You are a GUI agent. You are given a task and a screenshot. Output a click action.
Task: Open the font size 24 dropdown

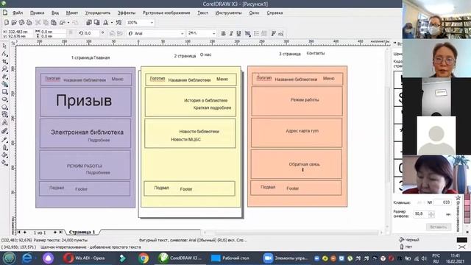tap(214, 34)
